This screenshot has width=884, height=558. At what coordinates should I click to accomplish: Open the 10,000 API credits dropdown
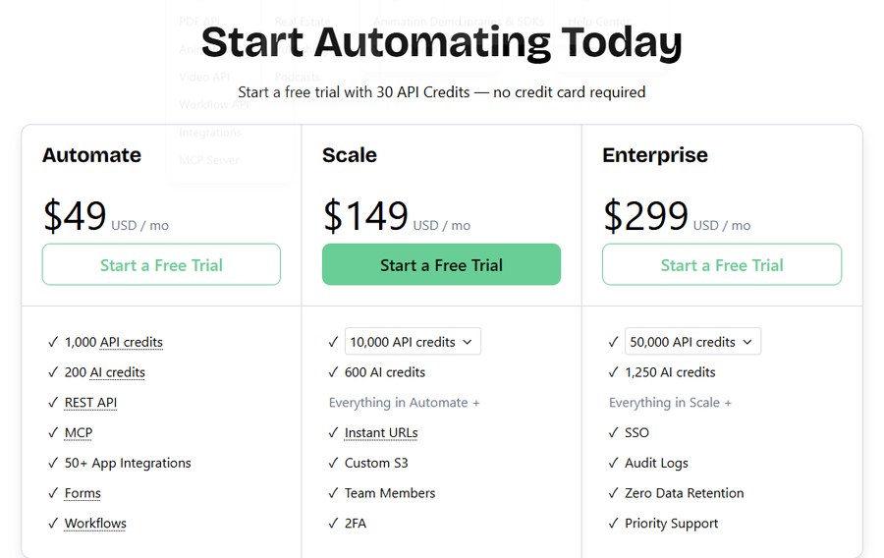(413, 342)
